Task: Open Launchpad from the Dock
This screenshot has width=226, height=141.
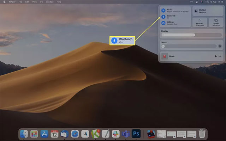Action: tap(34, 134)
